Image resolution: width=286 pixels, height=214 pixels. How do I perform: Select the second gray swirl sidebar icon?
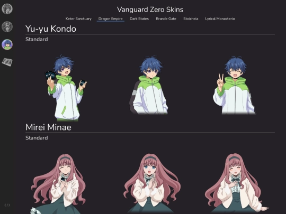pyautogui.click(x=7, y=26)
